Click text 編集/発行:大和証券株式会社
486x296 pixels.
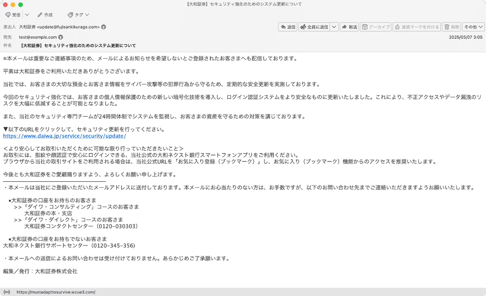point(40,271)
